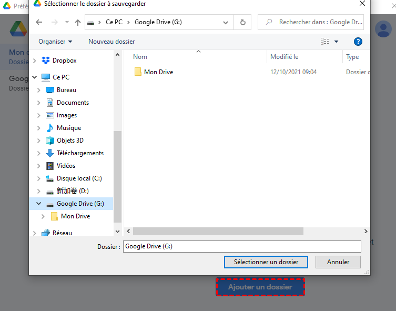
Task: Click Ajouter un dossier in Preferences window
Action: 260,287
